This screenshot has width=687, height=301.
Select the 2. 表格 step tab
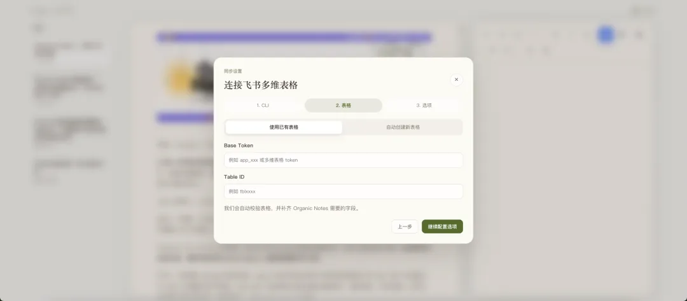(x=343, y=106)
